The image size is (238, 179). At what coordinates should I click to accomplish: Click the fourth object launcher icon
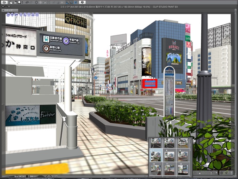[x=211, y=173]
